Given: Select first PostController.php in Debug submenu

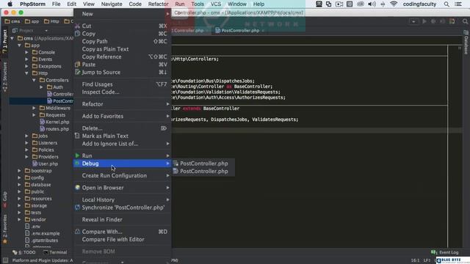Looking at the screenshot, I should pyautogui.click(x=203, y=164).
